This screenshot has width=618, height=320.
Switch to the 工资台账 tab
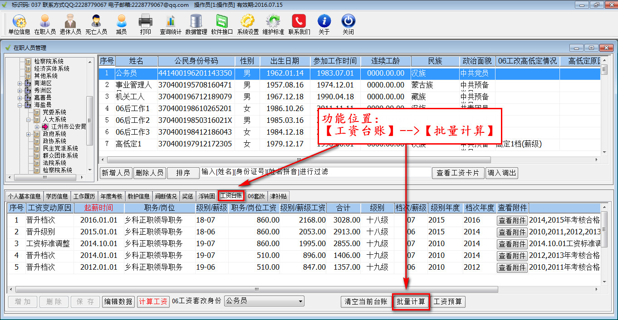click(x=231, y=196)
